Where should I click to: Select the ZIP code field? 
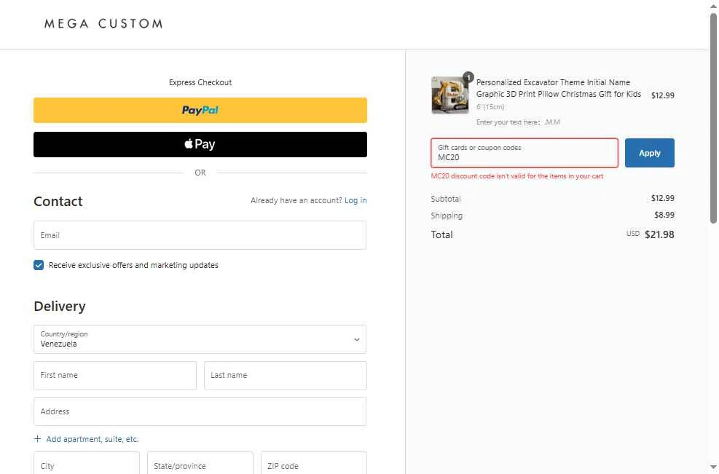tap(314, 463)
